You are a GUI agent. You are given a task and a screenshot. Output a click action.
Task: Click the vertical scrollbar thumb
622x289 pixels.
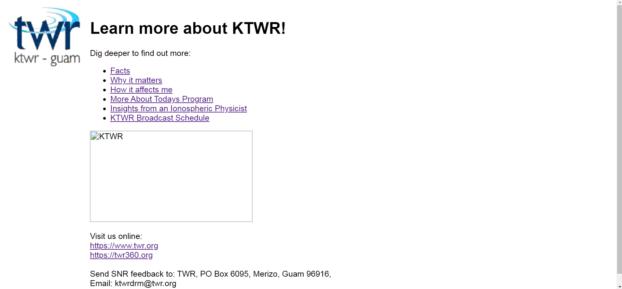pos(619,139)
